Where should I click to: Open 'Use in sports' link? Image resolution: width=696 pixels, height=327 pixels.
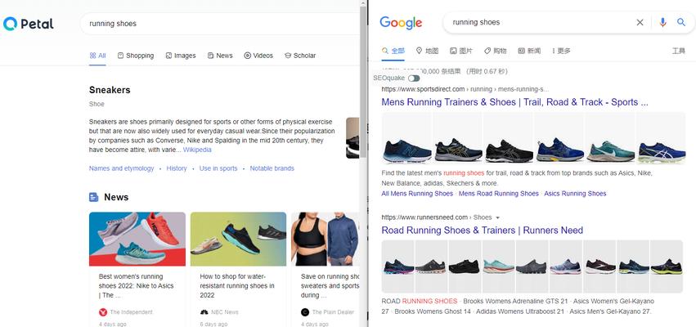coord(218,168)
